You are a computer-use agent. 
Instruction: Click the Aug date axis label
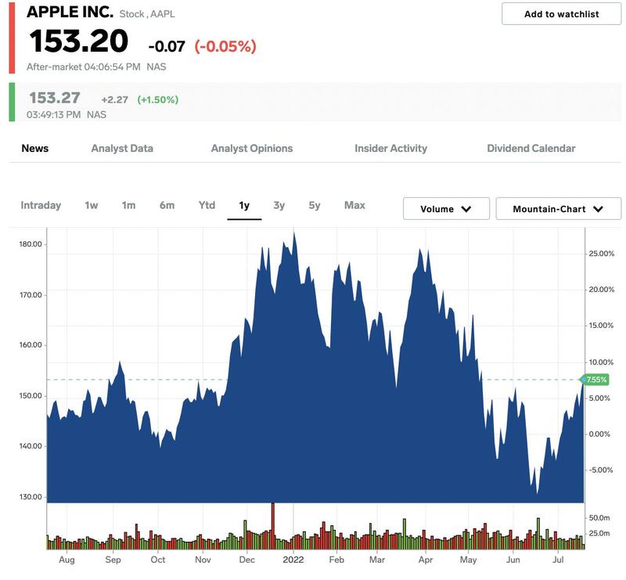click(x=67, y=560)
